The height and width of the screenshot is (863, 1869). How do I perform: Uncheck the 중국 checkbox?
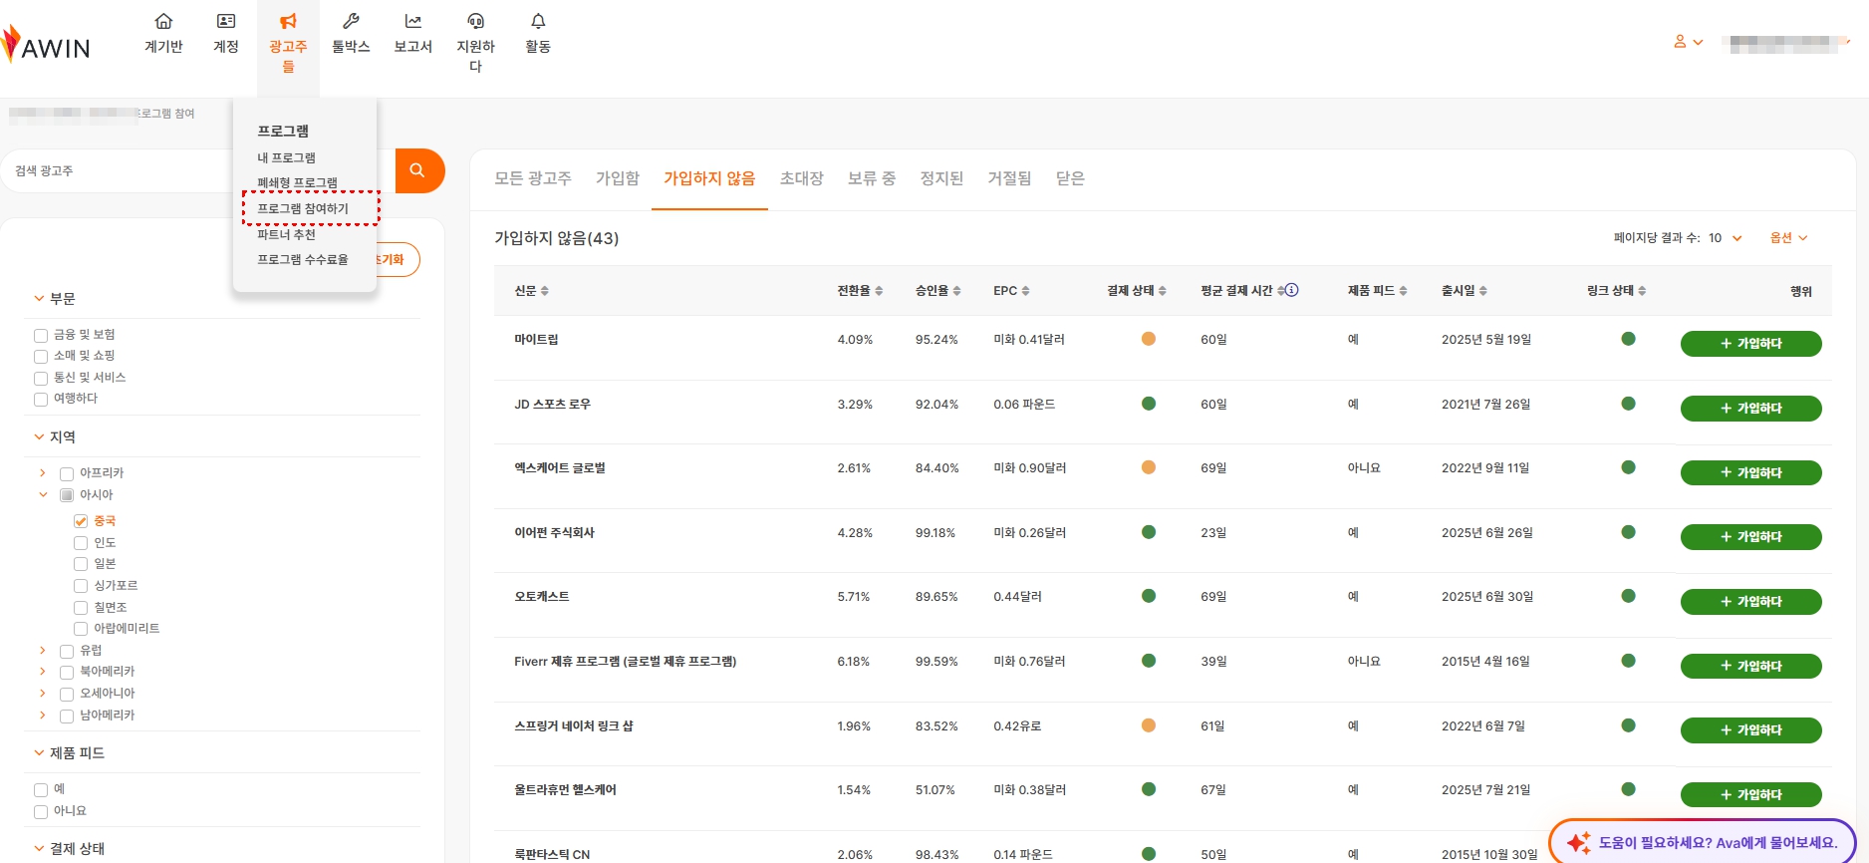pos(81,521)
